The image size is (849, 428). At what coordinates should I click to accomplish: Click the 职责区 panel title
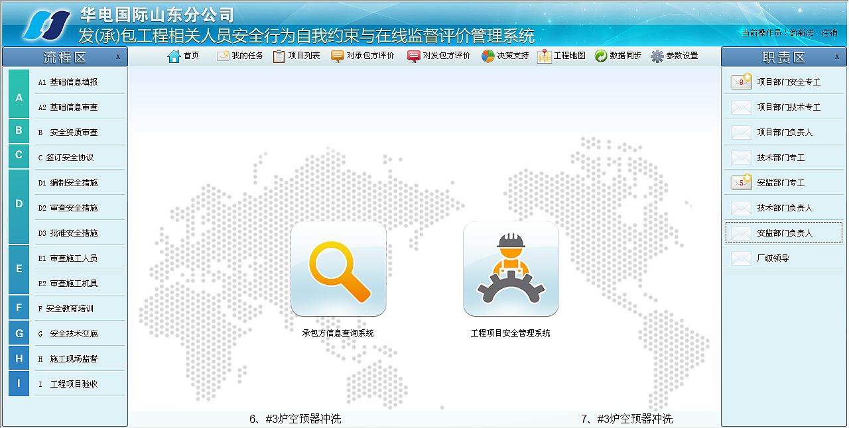784,57
